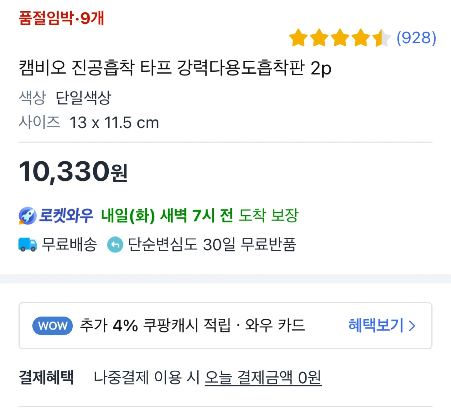
Task: Click the 추가 4% 쿠팡캐시 적립 banner
Action: (x=225, y=326)
